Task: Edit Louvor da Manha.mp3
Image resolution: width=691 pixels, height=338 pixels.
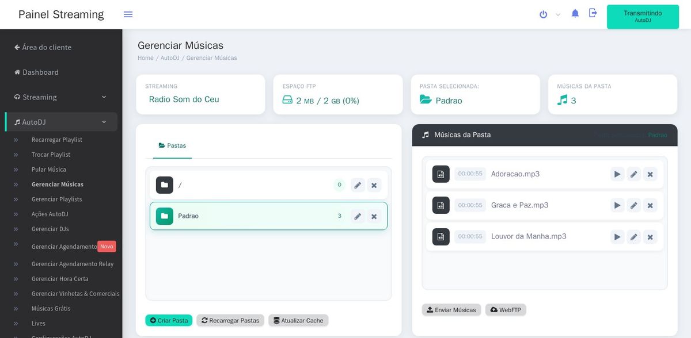Action: pos(633,236)
